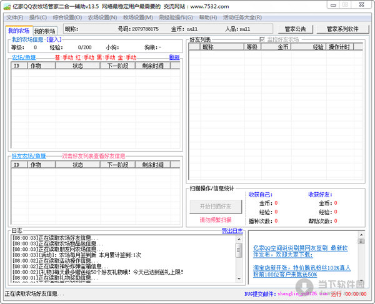Viewport: 375px width, 304px height.
Task: Click the 登入 link in farm info
Action: point(54,39)
